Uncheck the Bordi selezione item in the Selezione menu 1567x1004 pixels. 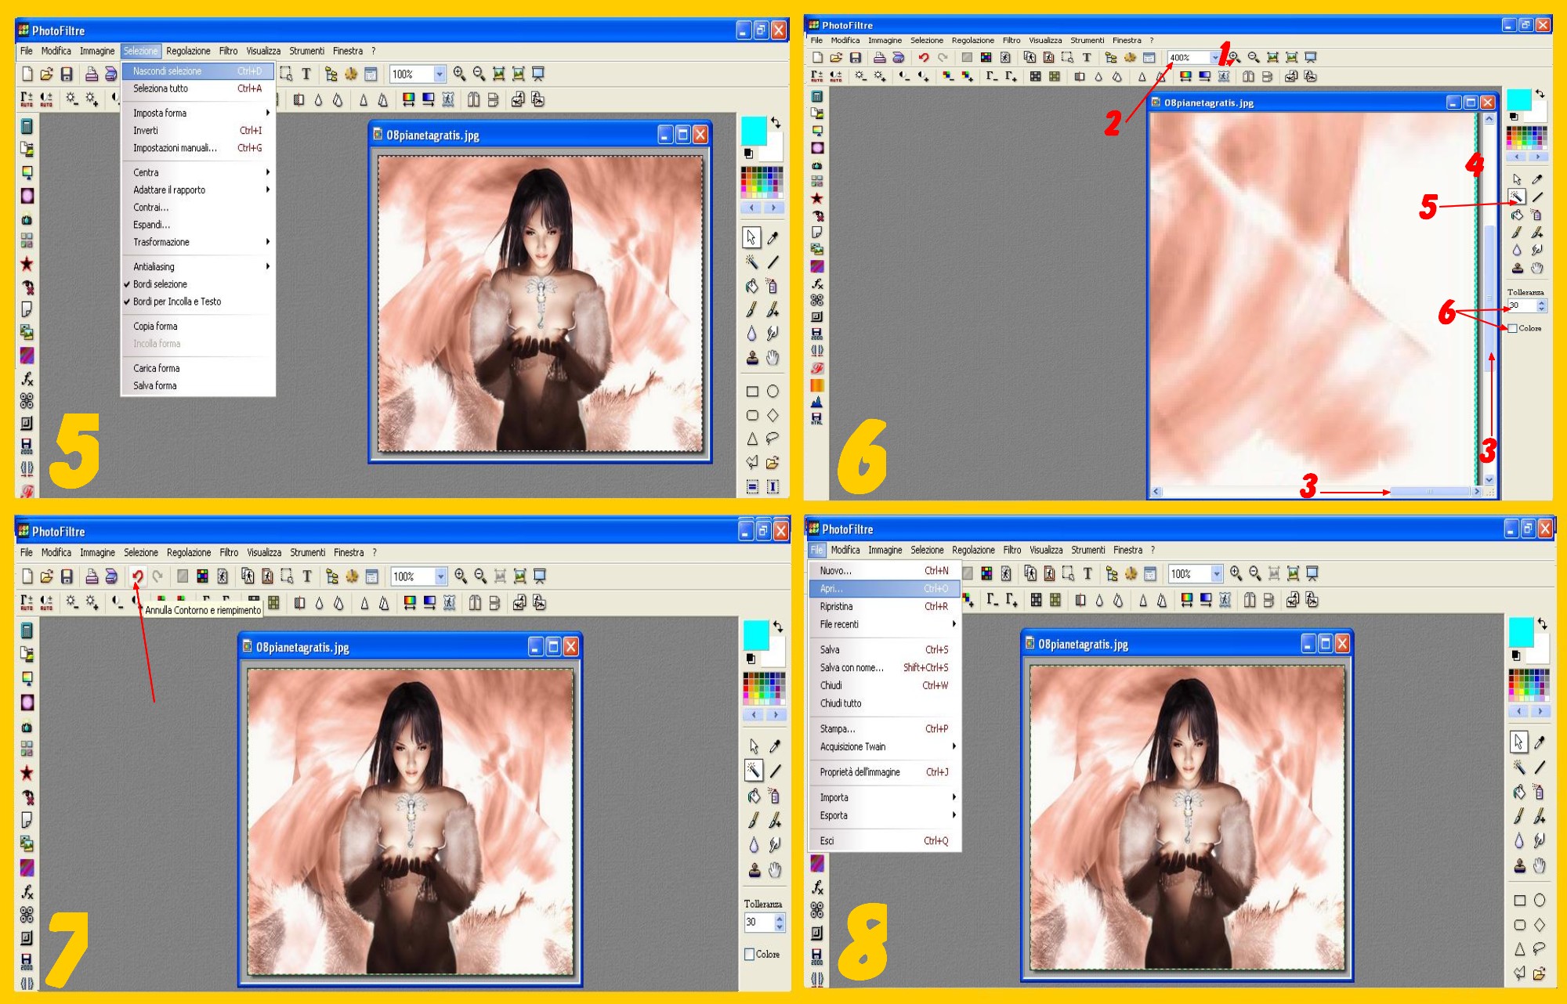pyautogui.click(x=160, y=284)
